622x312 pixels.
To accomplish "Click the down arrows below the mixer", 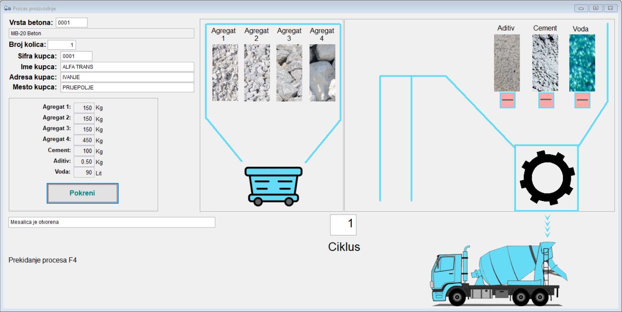I will click(x=547, y=226).
